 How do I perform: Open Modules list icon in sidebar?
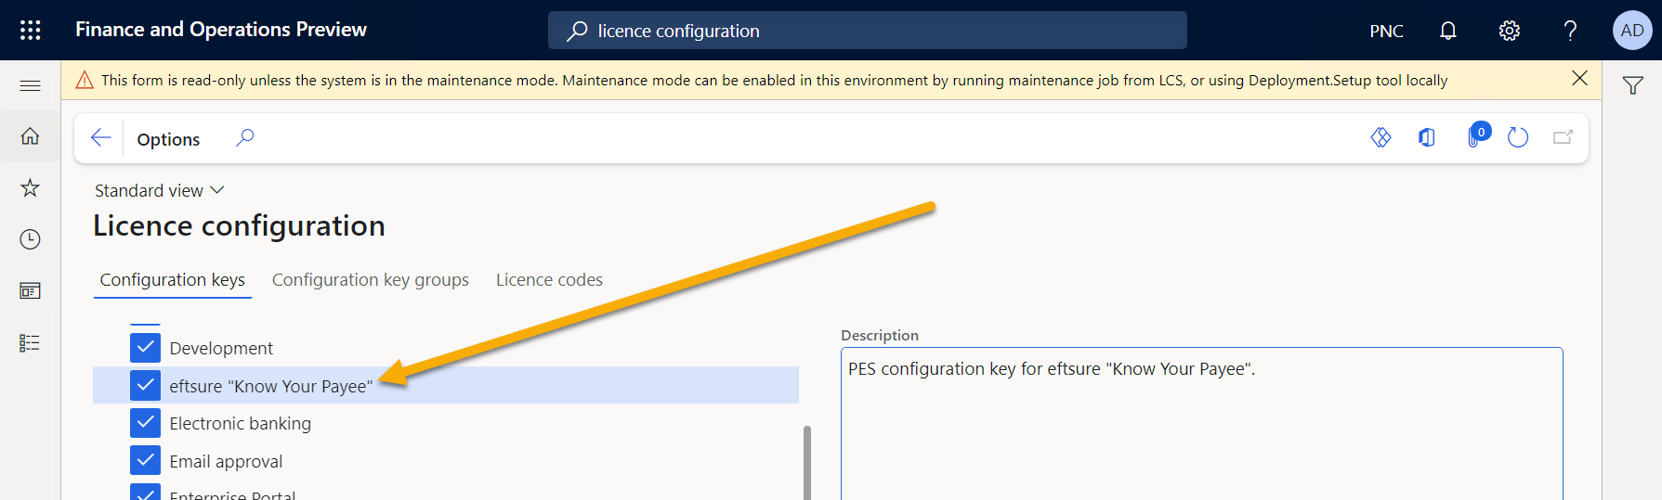(30, 343)
